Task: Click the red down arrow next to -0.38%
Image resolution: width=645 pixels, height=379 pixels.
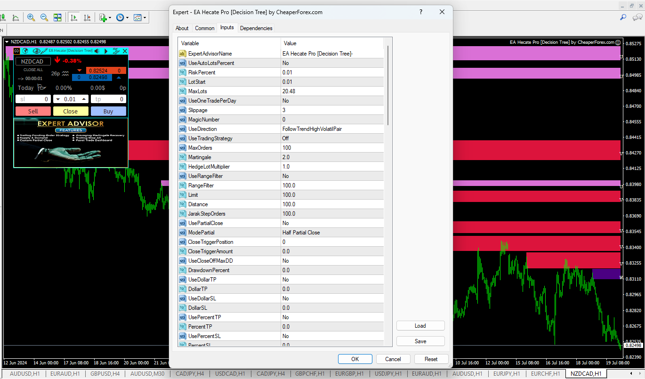Action: 57,60
